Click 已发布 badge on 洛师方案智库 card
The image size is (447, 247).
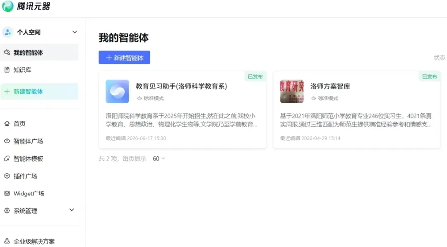(x=429, y=77)
